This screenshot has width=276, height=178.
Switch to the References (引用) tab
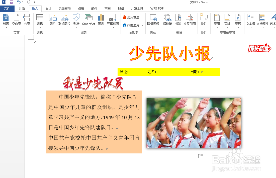coord(81,9)
